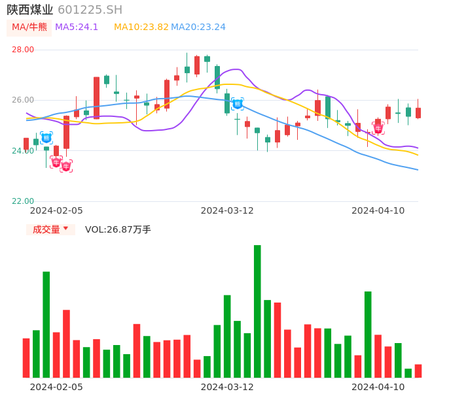Click the 28.00 price axis label

[x=23, y=50]
